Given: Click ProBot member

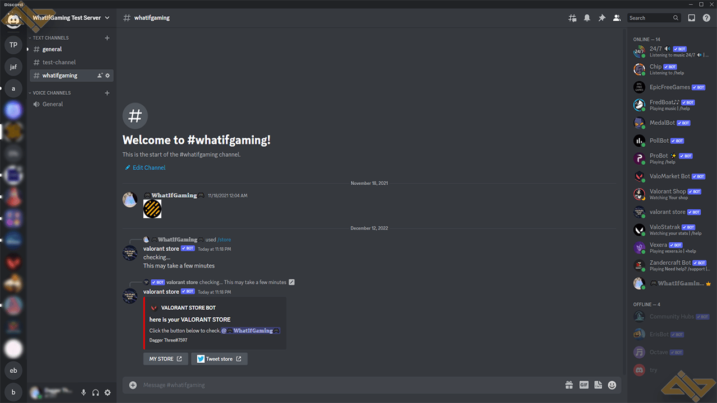Looking at the screenshot, I should 671,158.
